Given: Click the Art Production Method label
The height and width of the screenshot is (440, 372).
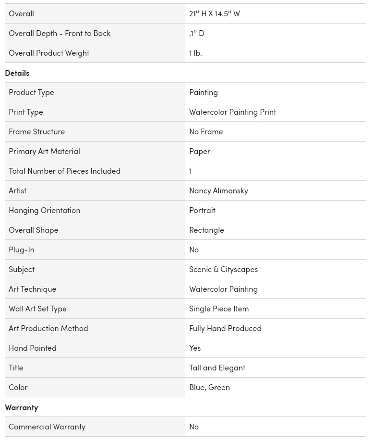Looking at the screenshot, I should pos(48,328).
